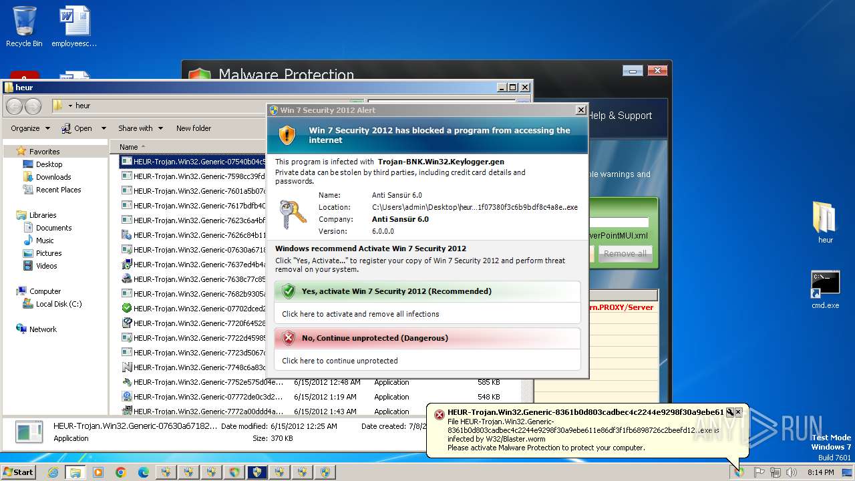This screenshot has height=481, width=855.
Task: Select file HEUR-Trojan.Win32.Generic-7601a5b07c
Action: coord(193,191)
